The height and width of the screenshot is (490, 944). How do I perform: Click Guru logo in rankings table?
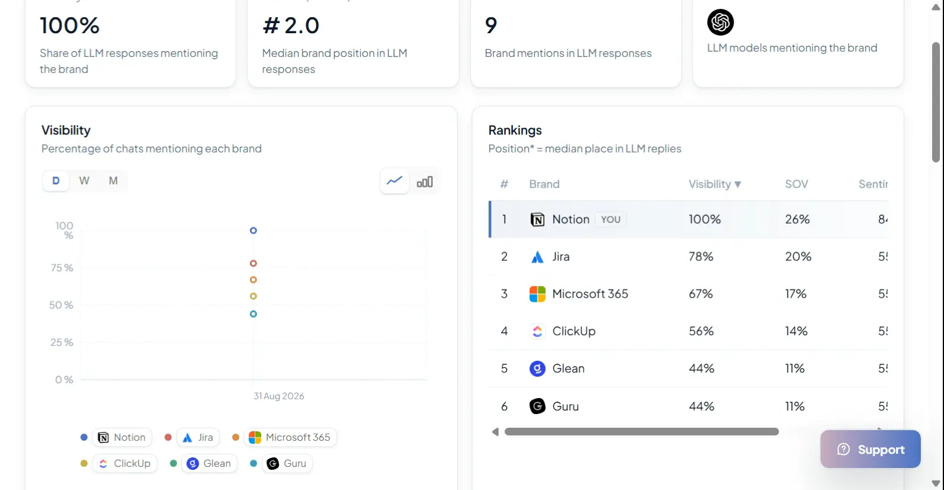[537, 406]
